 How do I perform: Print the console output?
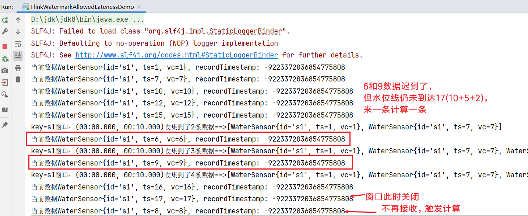18,68
